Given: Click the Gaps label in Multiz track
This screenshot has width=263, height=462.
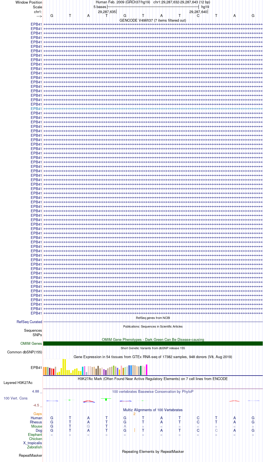Looking at the screenshot, I should 38,414.
